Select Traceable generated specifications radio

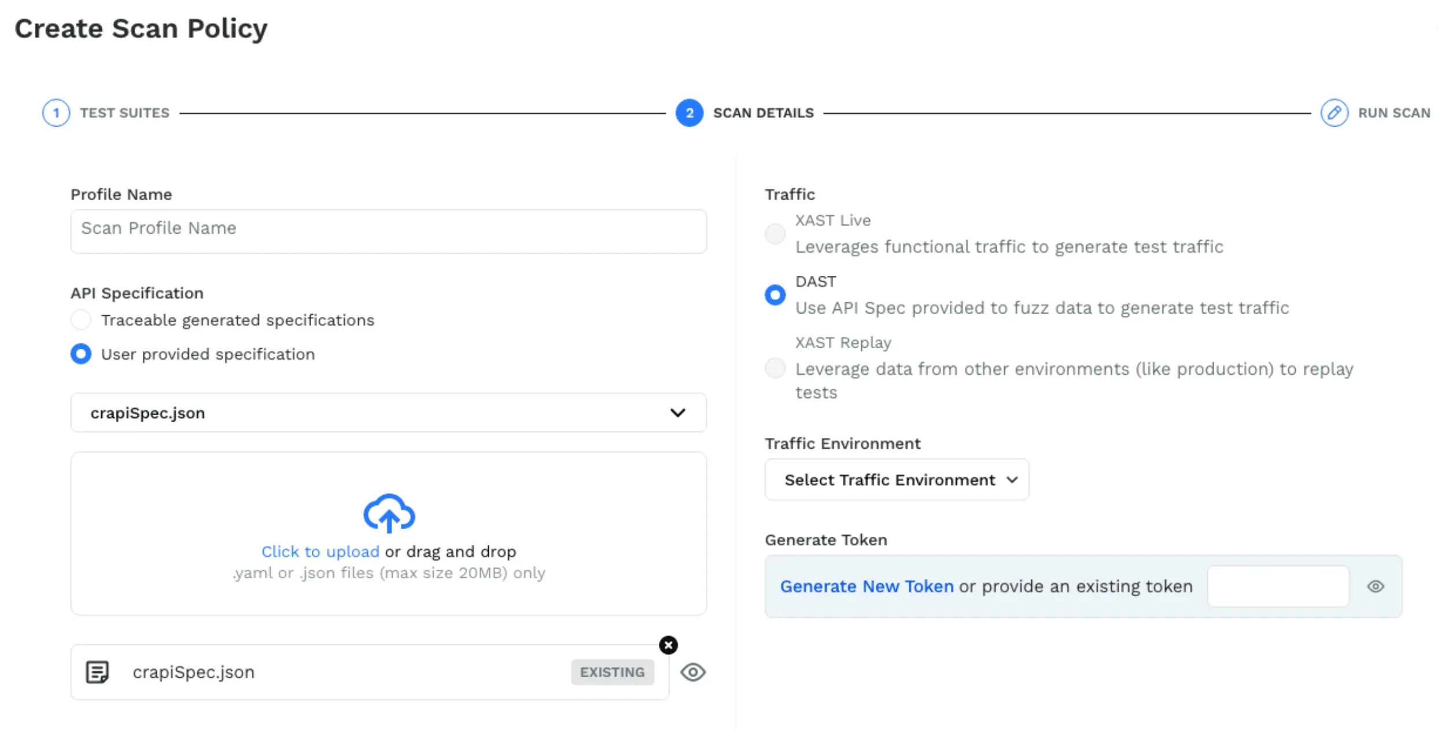click(x=81, y=320)
